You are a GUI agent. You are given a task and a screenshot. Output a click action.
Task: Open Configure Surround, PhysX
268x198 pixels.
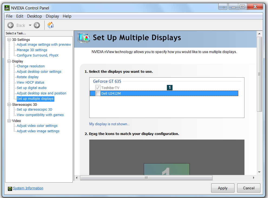coord(38,55)
